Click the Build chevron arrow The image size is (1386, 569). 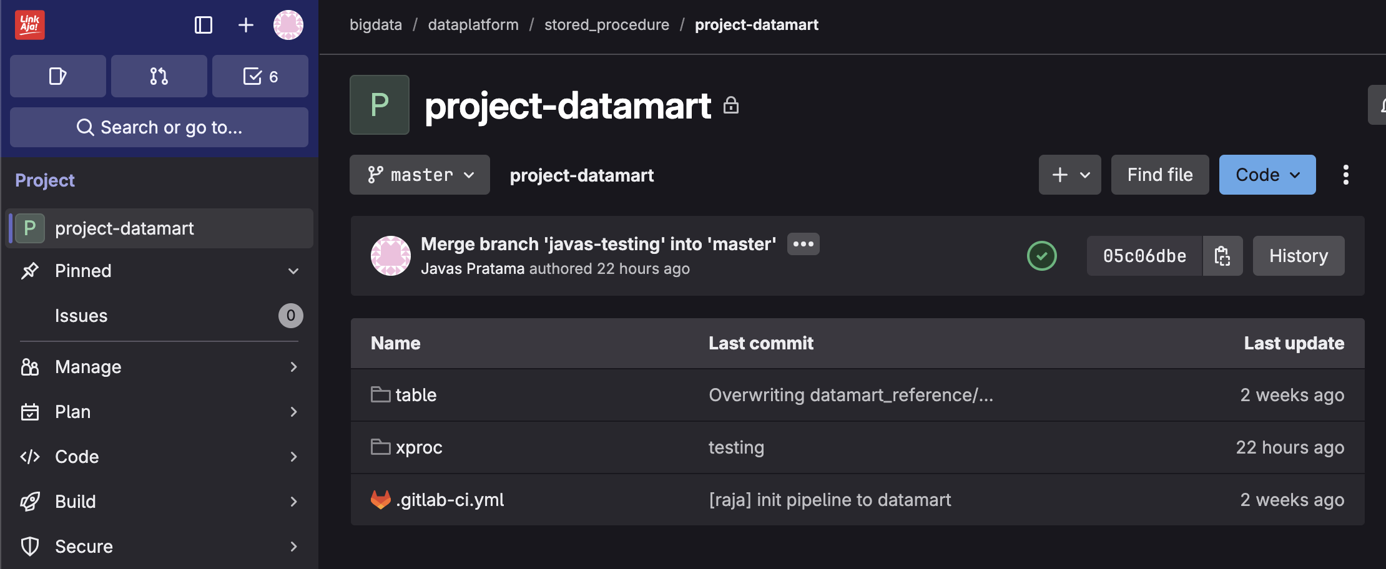tap(293, 502)
